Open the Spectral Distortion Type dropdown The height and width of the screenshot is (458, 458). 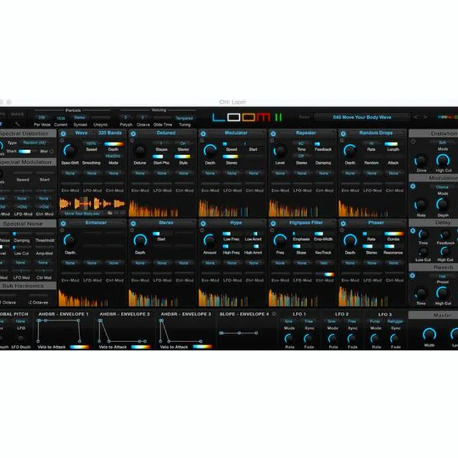[x=34, y=142]
